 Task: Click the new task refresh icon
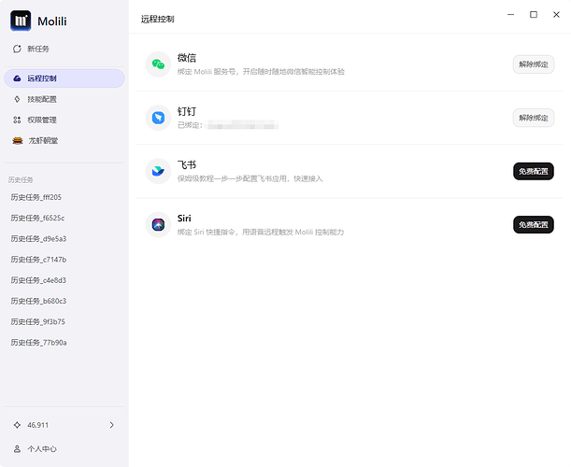tap(17, 49)
